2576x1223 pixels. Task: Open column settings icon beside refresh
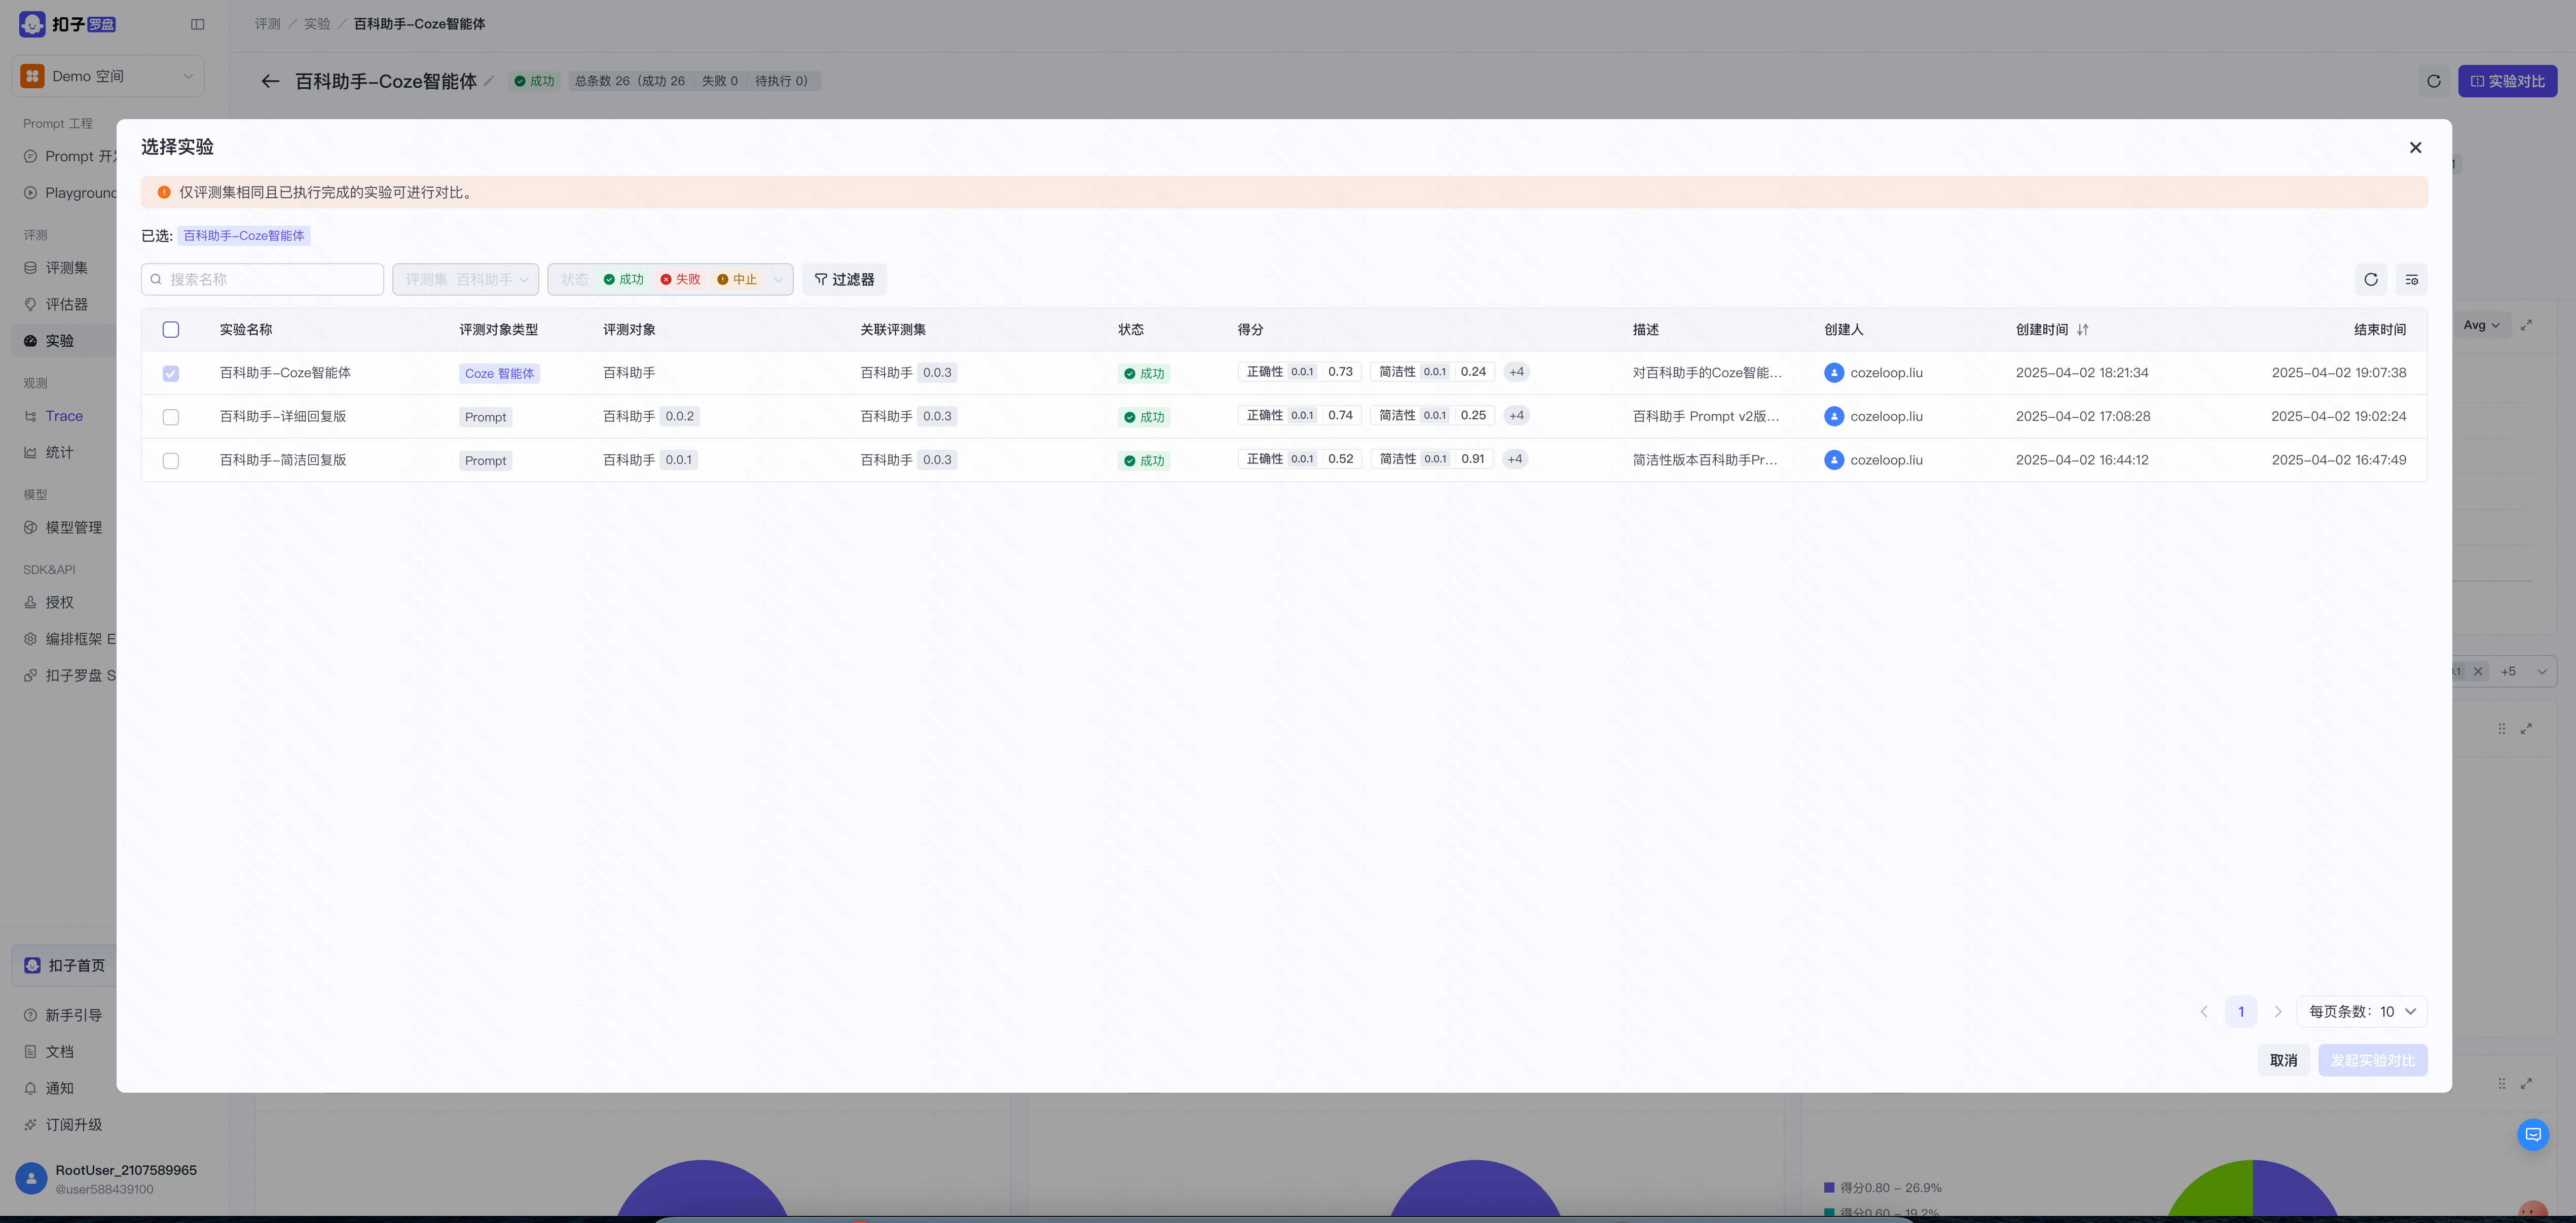click(2411, 279)
